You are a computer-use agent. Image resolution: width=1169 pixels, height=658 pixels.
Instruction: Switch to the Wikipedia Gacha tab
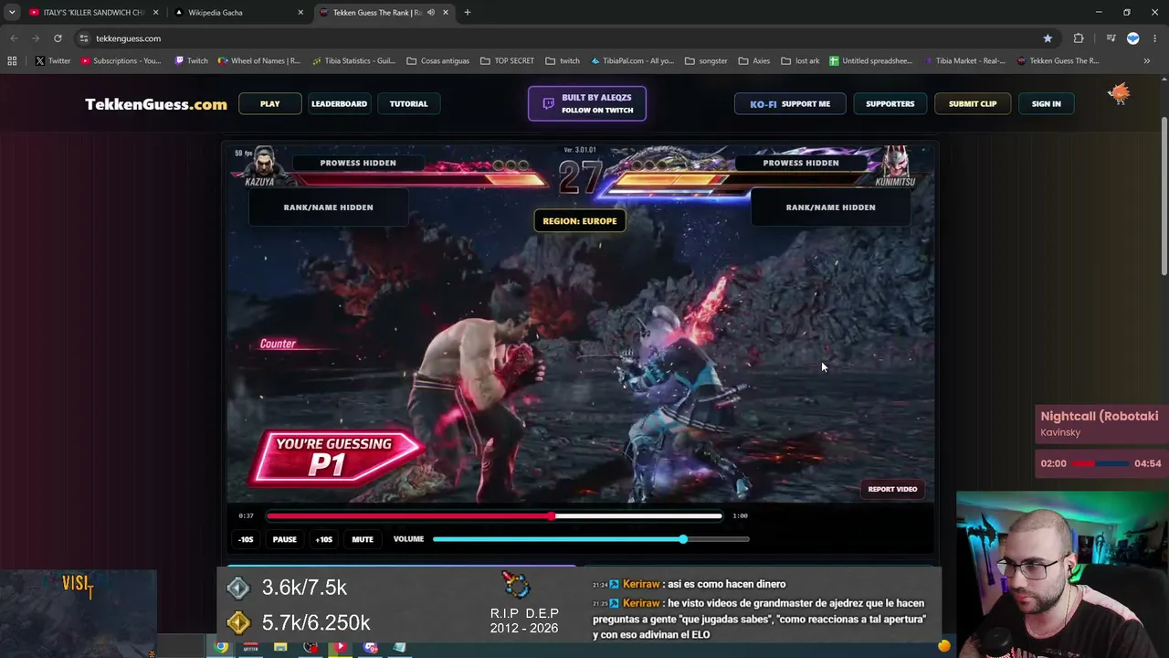[x=239, y=13]
